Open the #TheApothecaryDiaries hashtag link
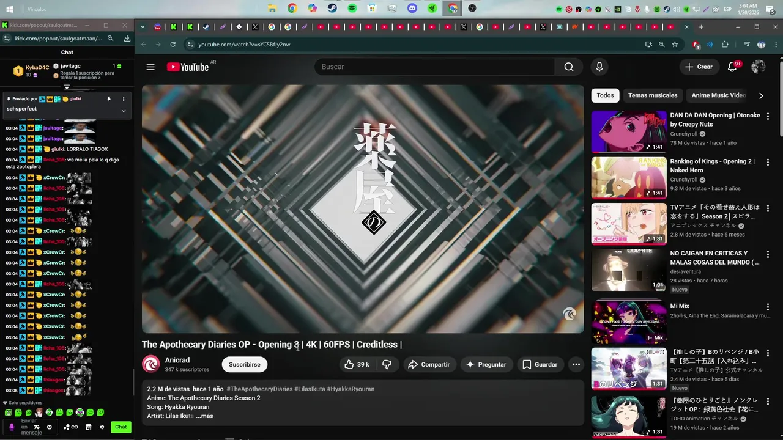This screenshot has height=440, width=783. tap(259, 389)
